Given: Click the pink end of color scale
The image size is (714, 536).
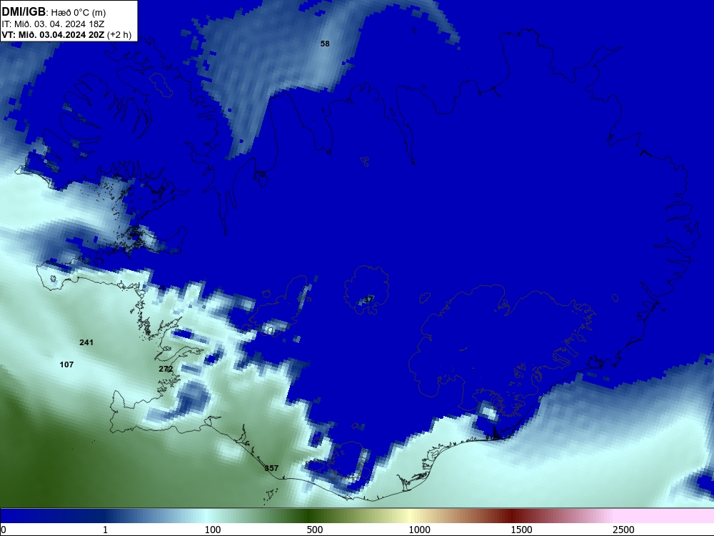Looking at the screenshot, I should (x=665, y=516).
